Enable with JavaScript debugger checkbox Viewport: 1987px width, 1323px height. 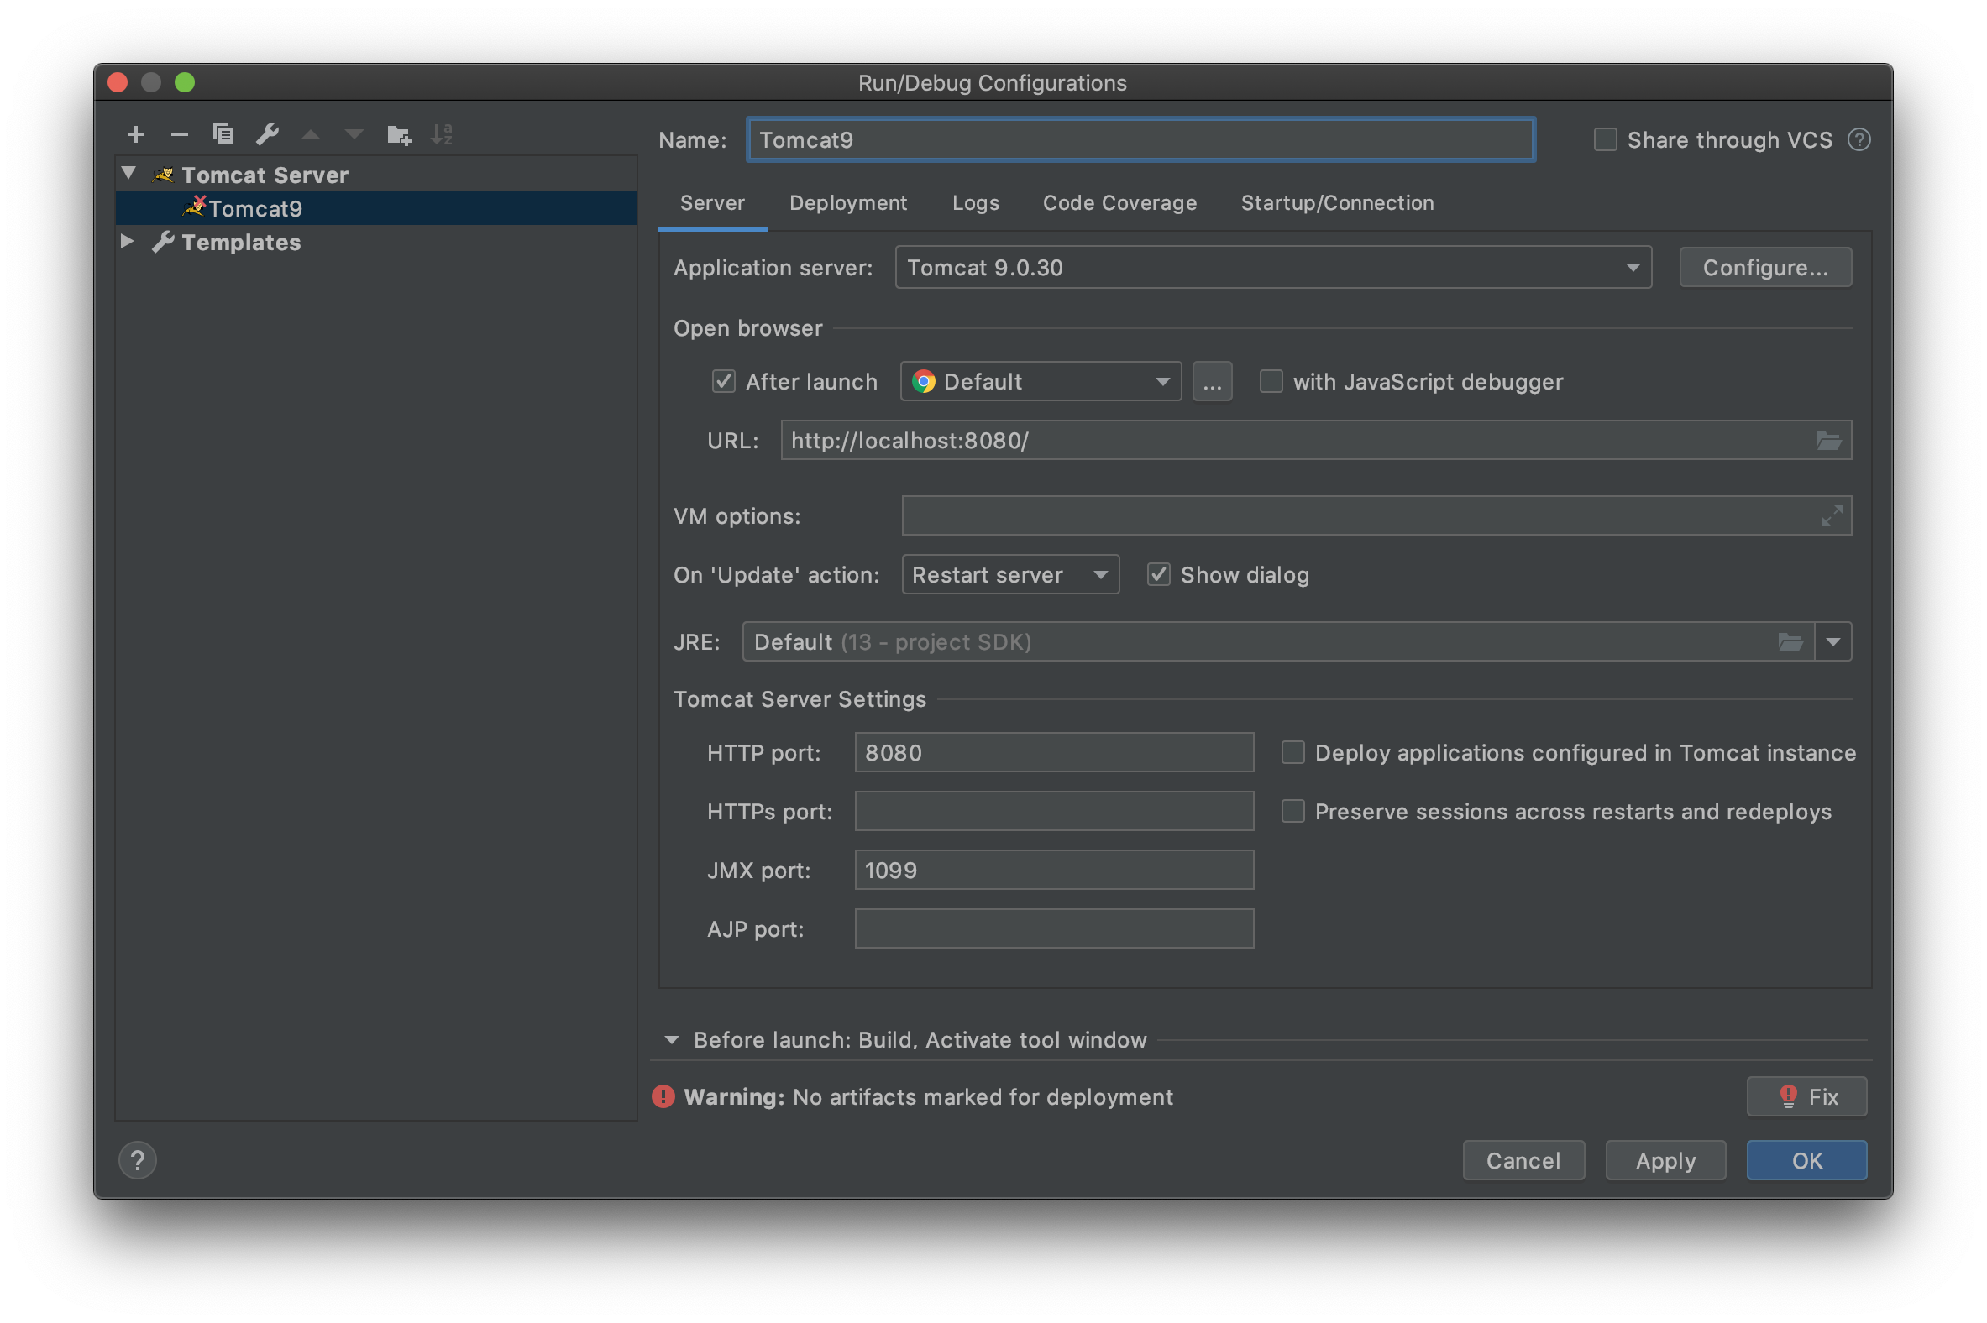pos(1271,381)
